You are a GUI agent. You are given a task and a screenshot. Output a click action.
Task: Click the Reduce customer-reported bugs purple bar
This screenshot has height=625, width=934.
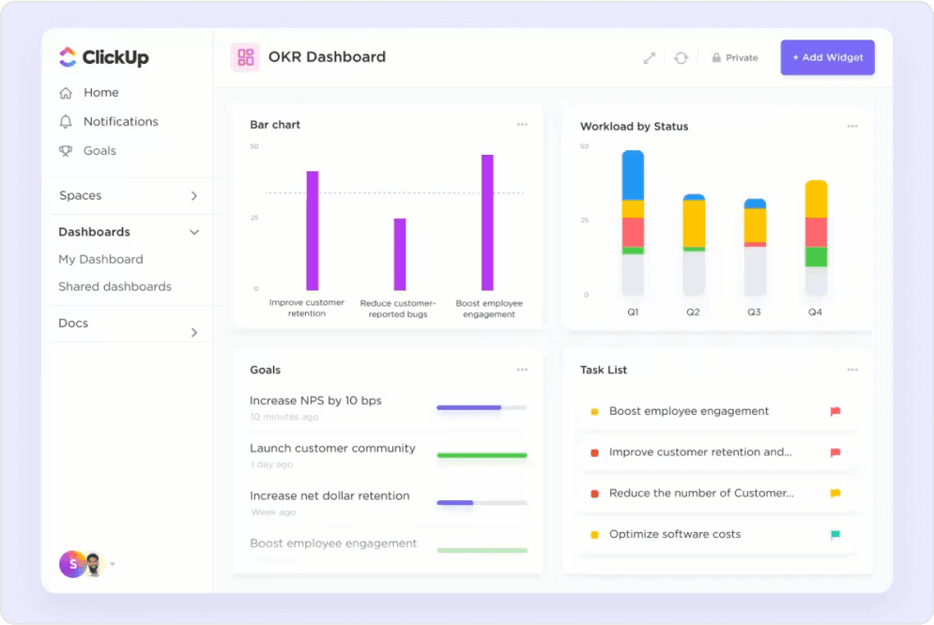coord(400,254)
